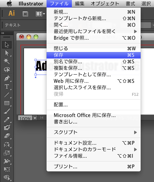Choose テンプレートから新規...

93,18
